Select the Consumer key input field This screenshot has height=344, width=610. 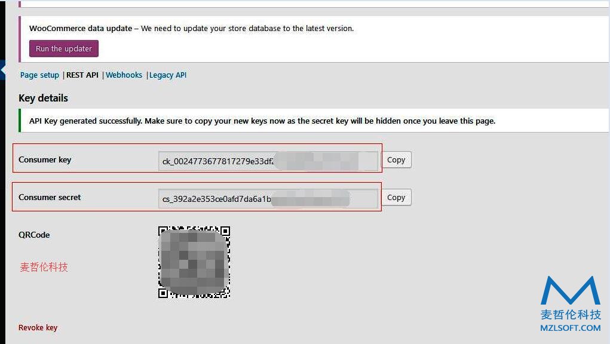coord(268,161)
